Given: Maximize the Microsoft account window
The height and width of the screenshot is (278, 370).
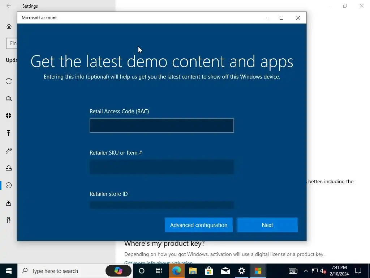Looking at the screenshot, I should click(x=281, y=18).
